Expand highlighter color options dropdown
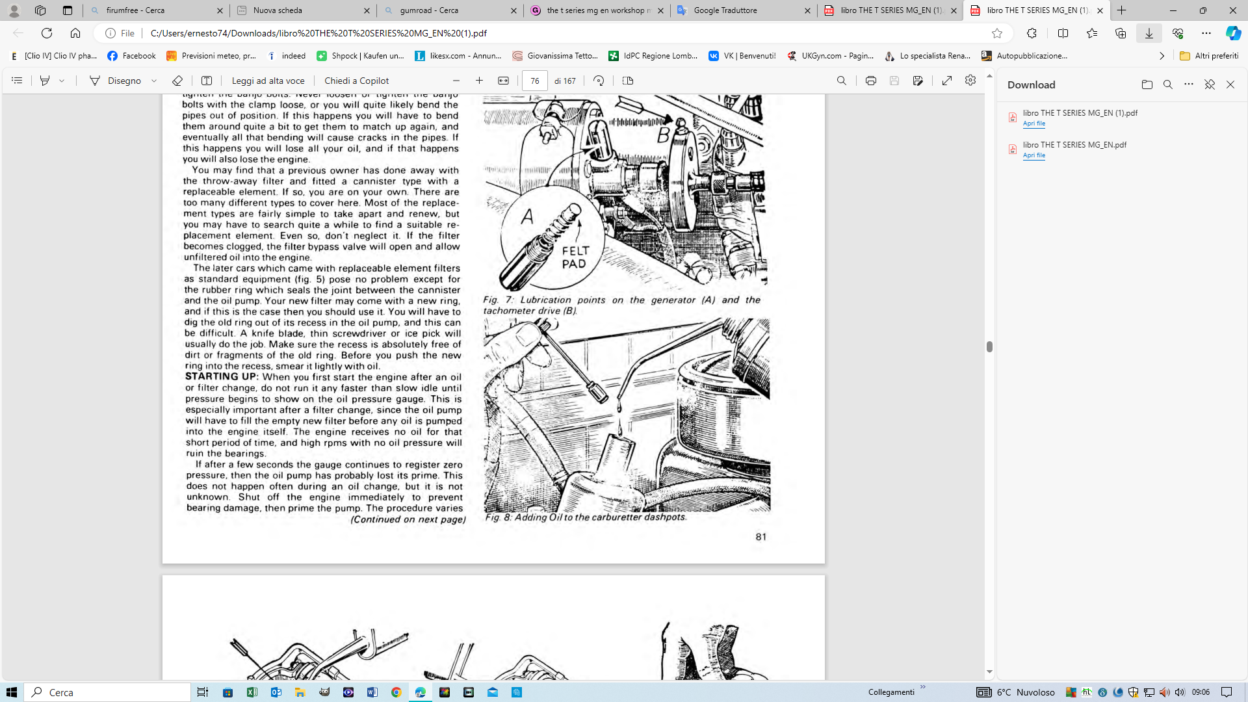 62,81
